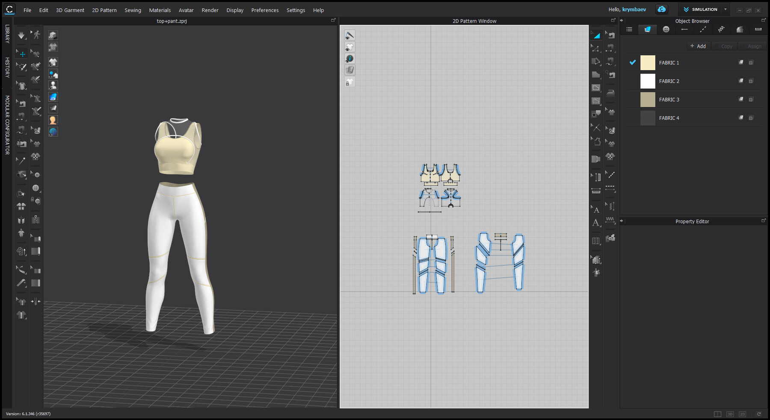770x420 pixels.
Task: Click the FABRIC 1 cream color swatch
Action: (x=648, y=63)
